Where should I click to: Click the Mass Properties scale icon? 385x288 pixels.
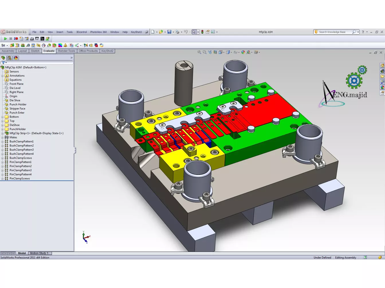(33, 45)
